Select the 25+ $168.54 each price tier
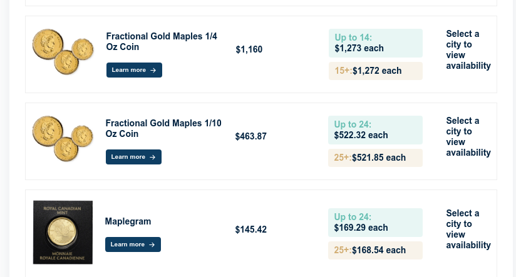This screenshot has width=516, height=277. (375, 250)
